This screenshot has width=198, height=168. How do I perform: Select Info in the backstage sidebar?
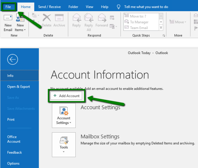tap(20, 76)
